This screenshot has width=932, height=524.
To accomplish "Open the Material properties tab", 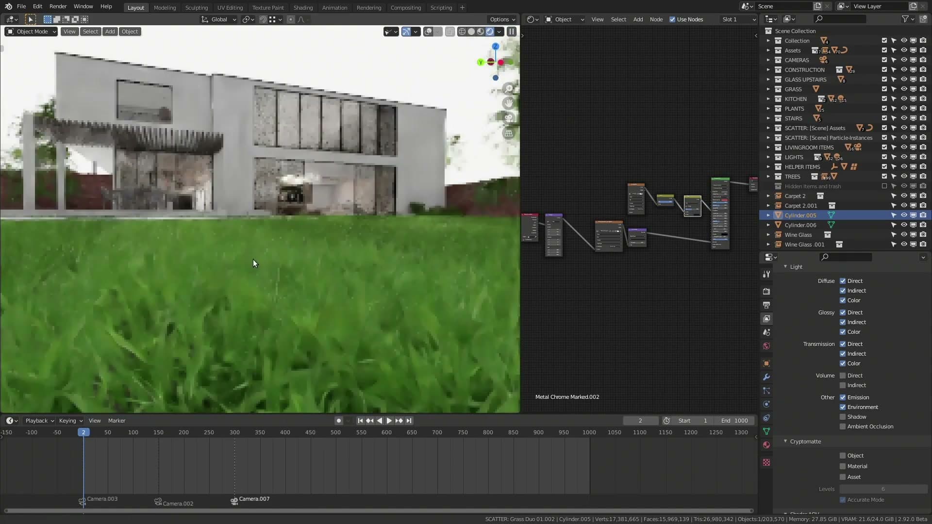I will (x=766, y=445).
